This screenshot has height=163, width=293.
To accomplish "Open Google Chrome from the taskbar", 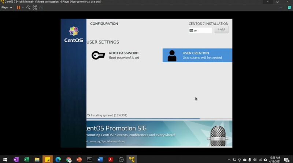I will pos(69,159).
